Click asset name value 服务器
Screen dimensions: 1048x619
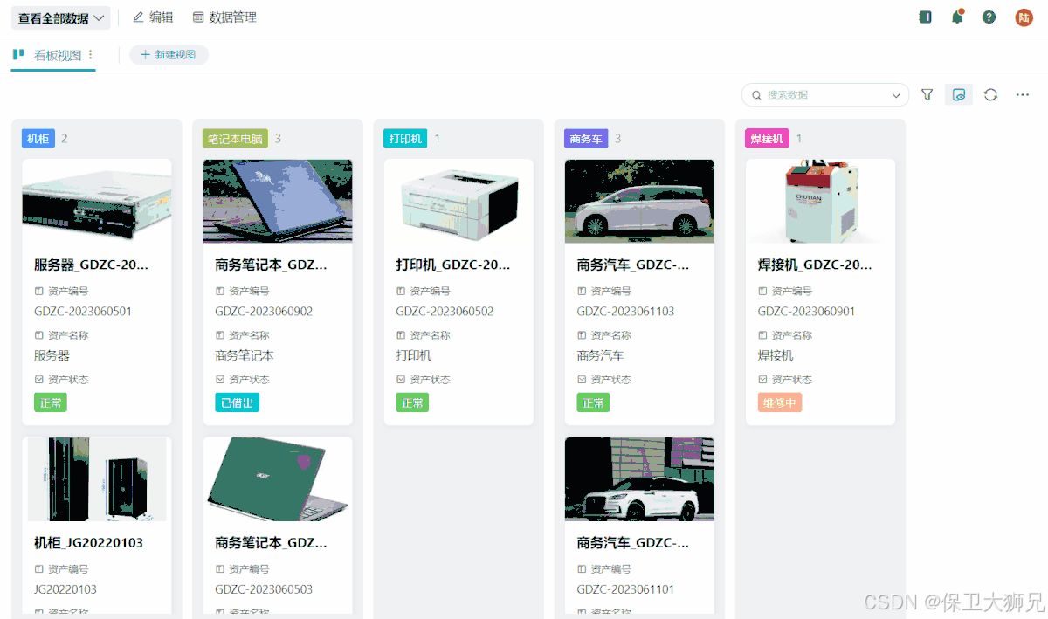(x=52, y=356)
